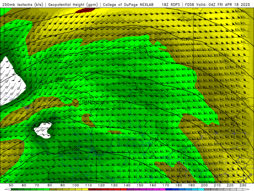The image size is (254, 191).
Task: Select the 180 legend number
Action: click(x=178, y=185)
